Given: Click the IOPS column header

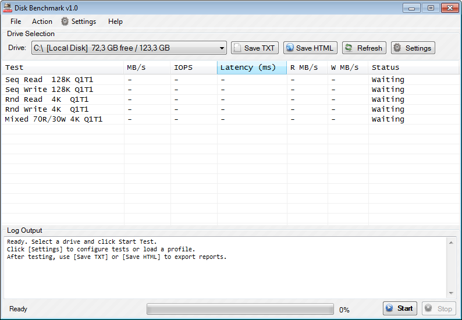Looking at the screenshot, I should 194,67.
